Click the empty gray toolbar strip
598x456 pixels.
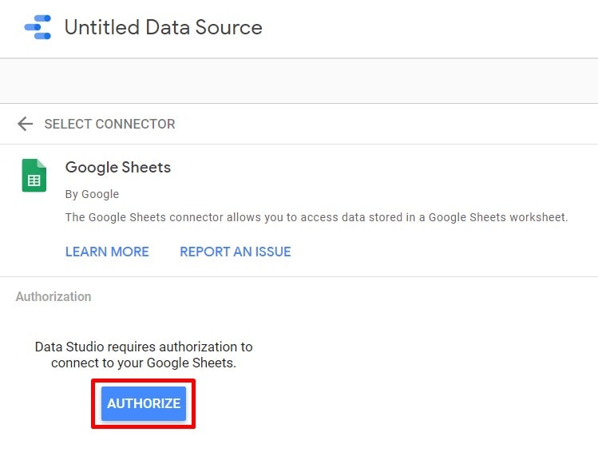[x=299, y=81]
